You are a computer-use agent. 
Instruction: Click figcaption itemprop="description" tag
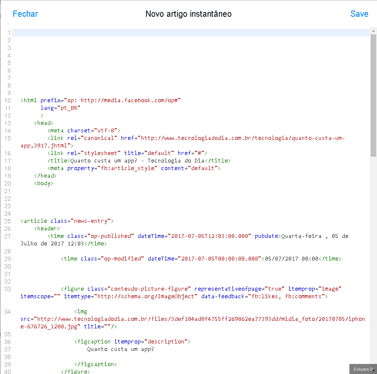pyautogui.click(x=132, y=341)
